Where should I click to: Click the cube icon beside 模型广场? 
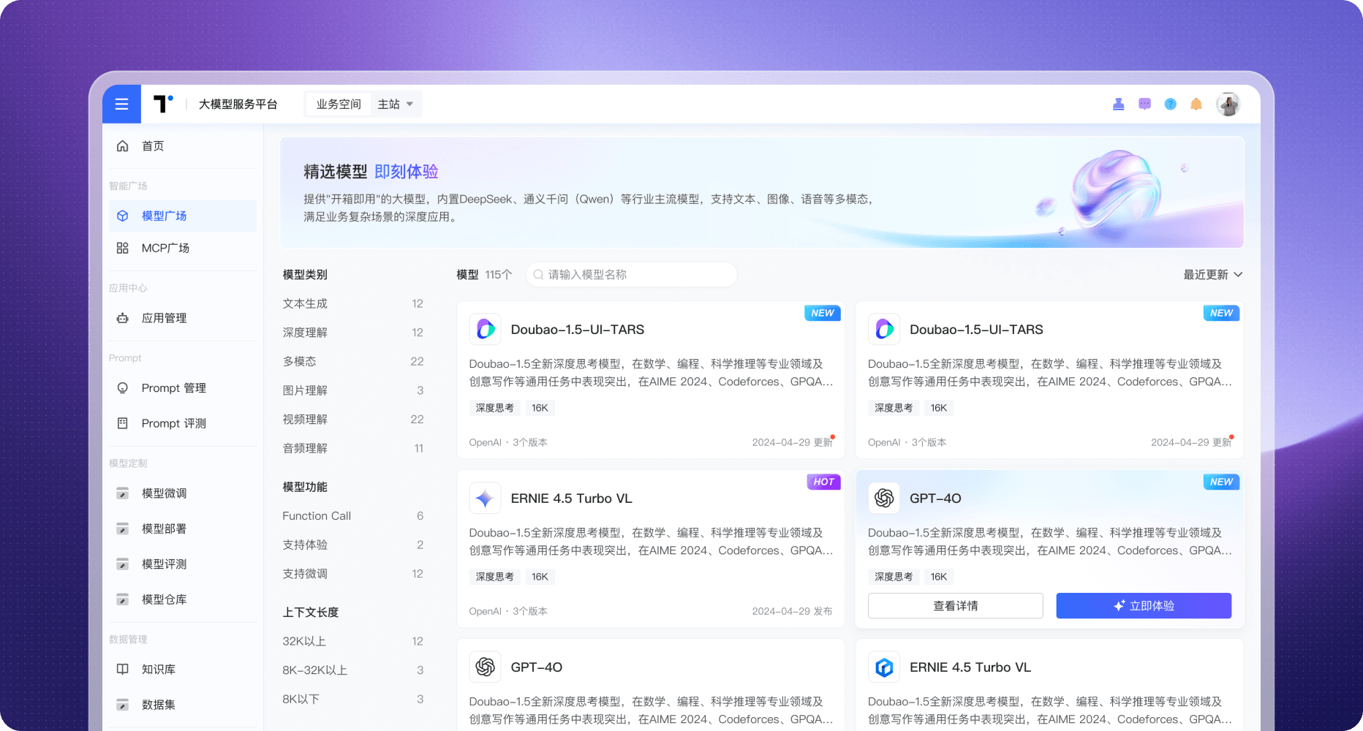point(123,216)
